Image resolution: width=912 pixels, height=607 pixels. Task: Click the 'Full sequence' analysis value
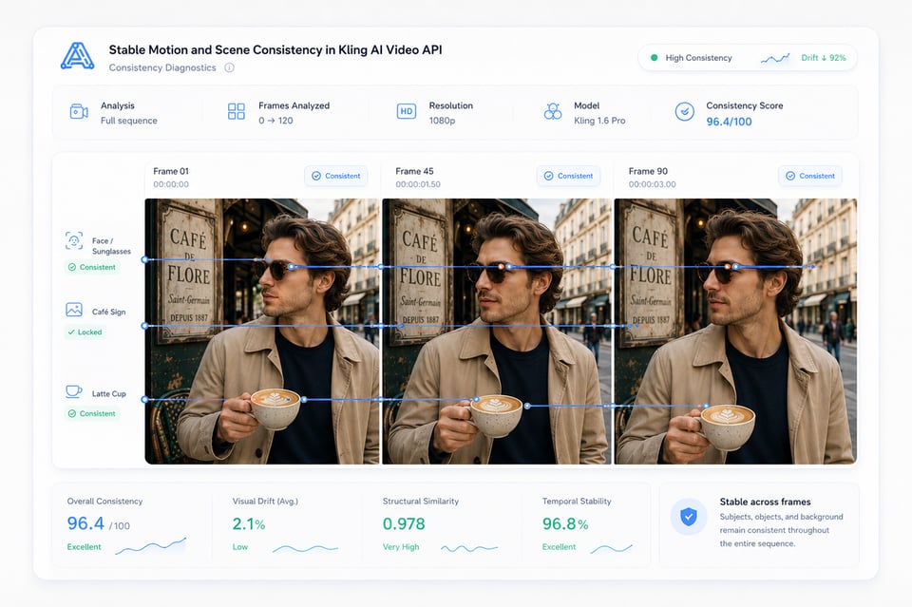[129, 121]
